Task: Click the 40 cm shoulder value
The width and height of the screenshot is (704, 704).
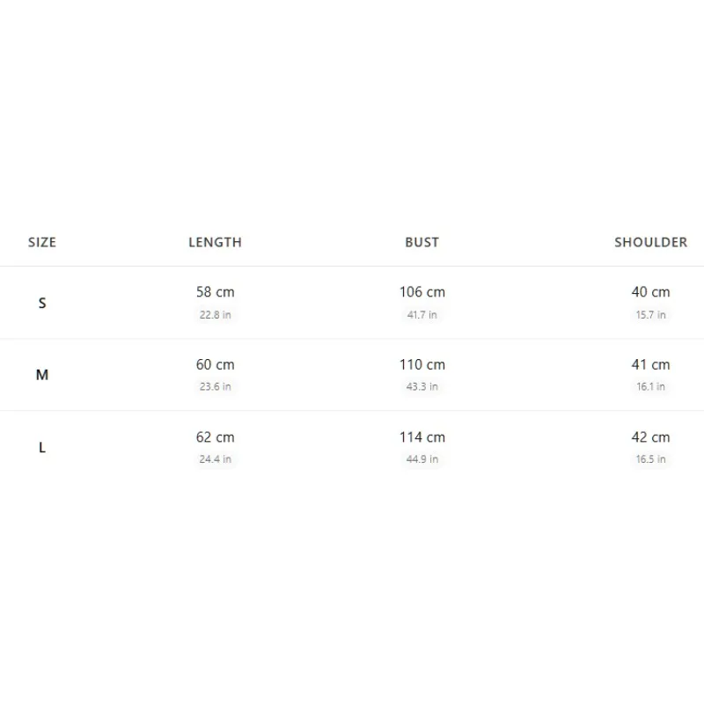Action: click(x=650, y=292)
